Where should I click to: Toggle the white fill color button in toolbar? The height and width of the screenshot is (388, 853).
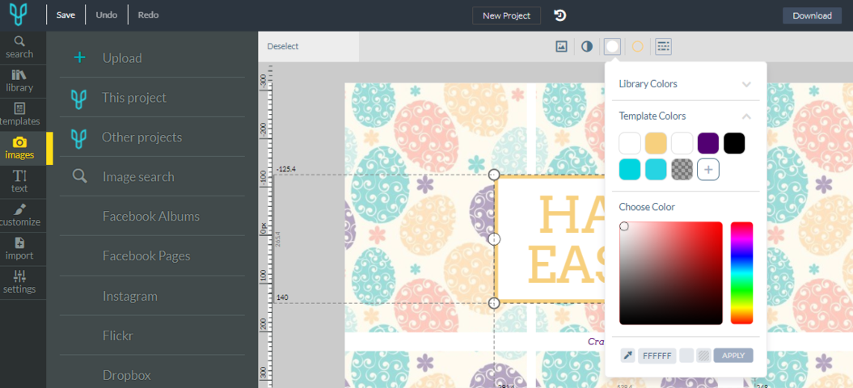(612, 47)
